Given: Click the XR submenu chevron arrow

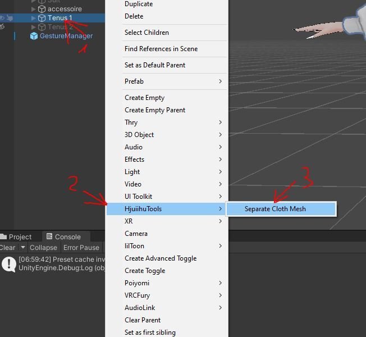Looking at the screenshot, I should pos(221,221).
